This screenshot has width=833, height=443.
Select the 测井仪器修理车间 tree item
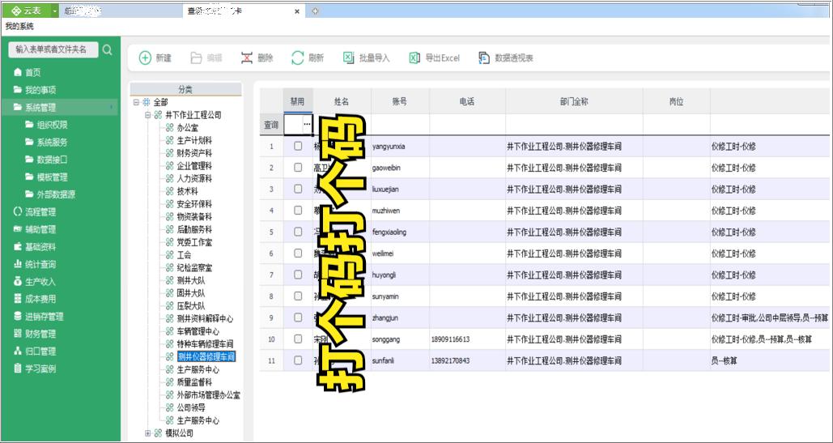tap(206, 357)
